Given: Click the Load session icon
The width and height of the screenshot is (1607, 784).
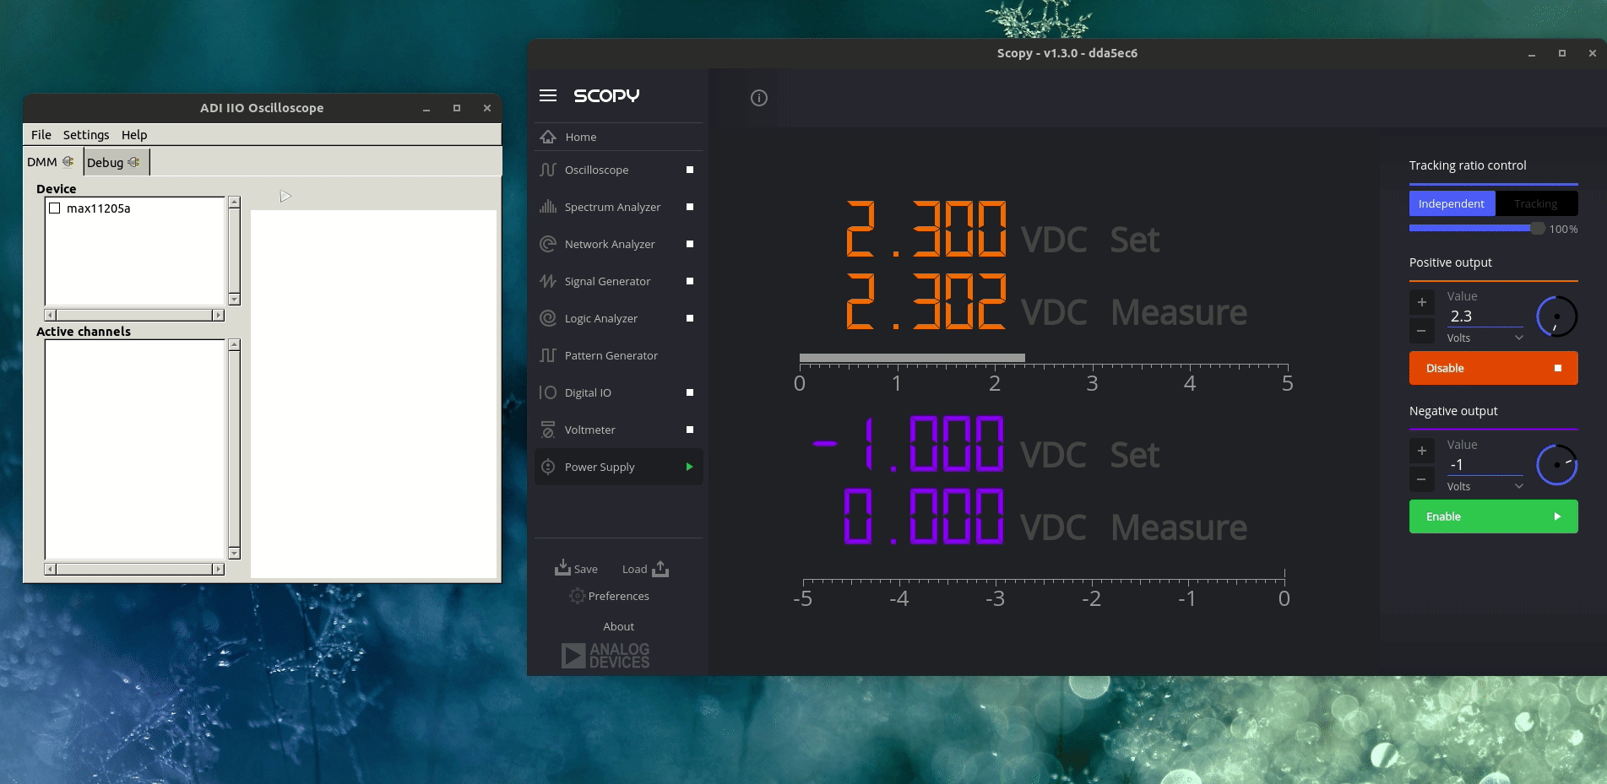Looking at the screenshot, I should click(x=660, y=569).
